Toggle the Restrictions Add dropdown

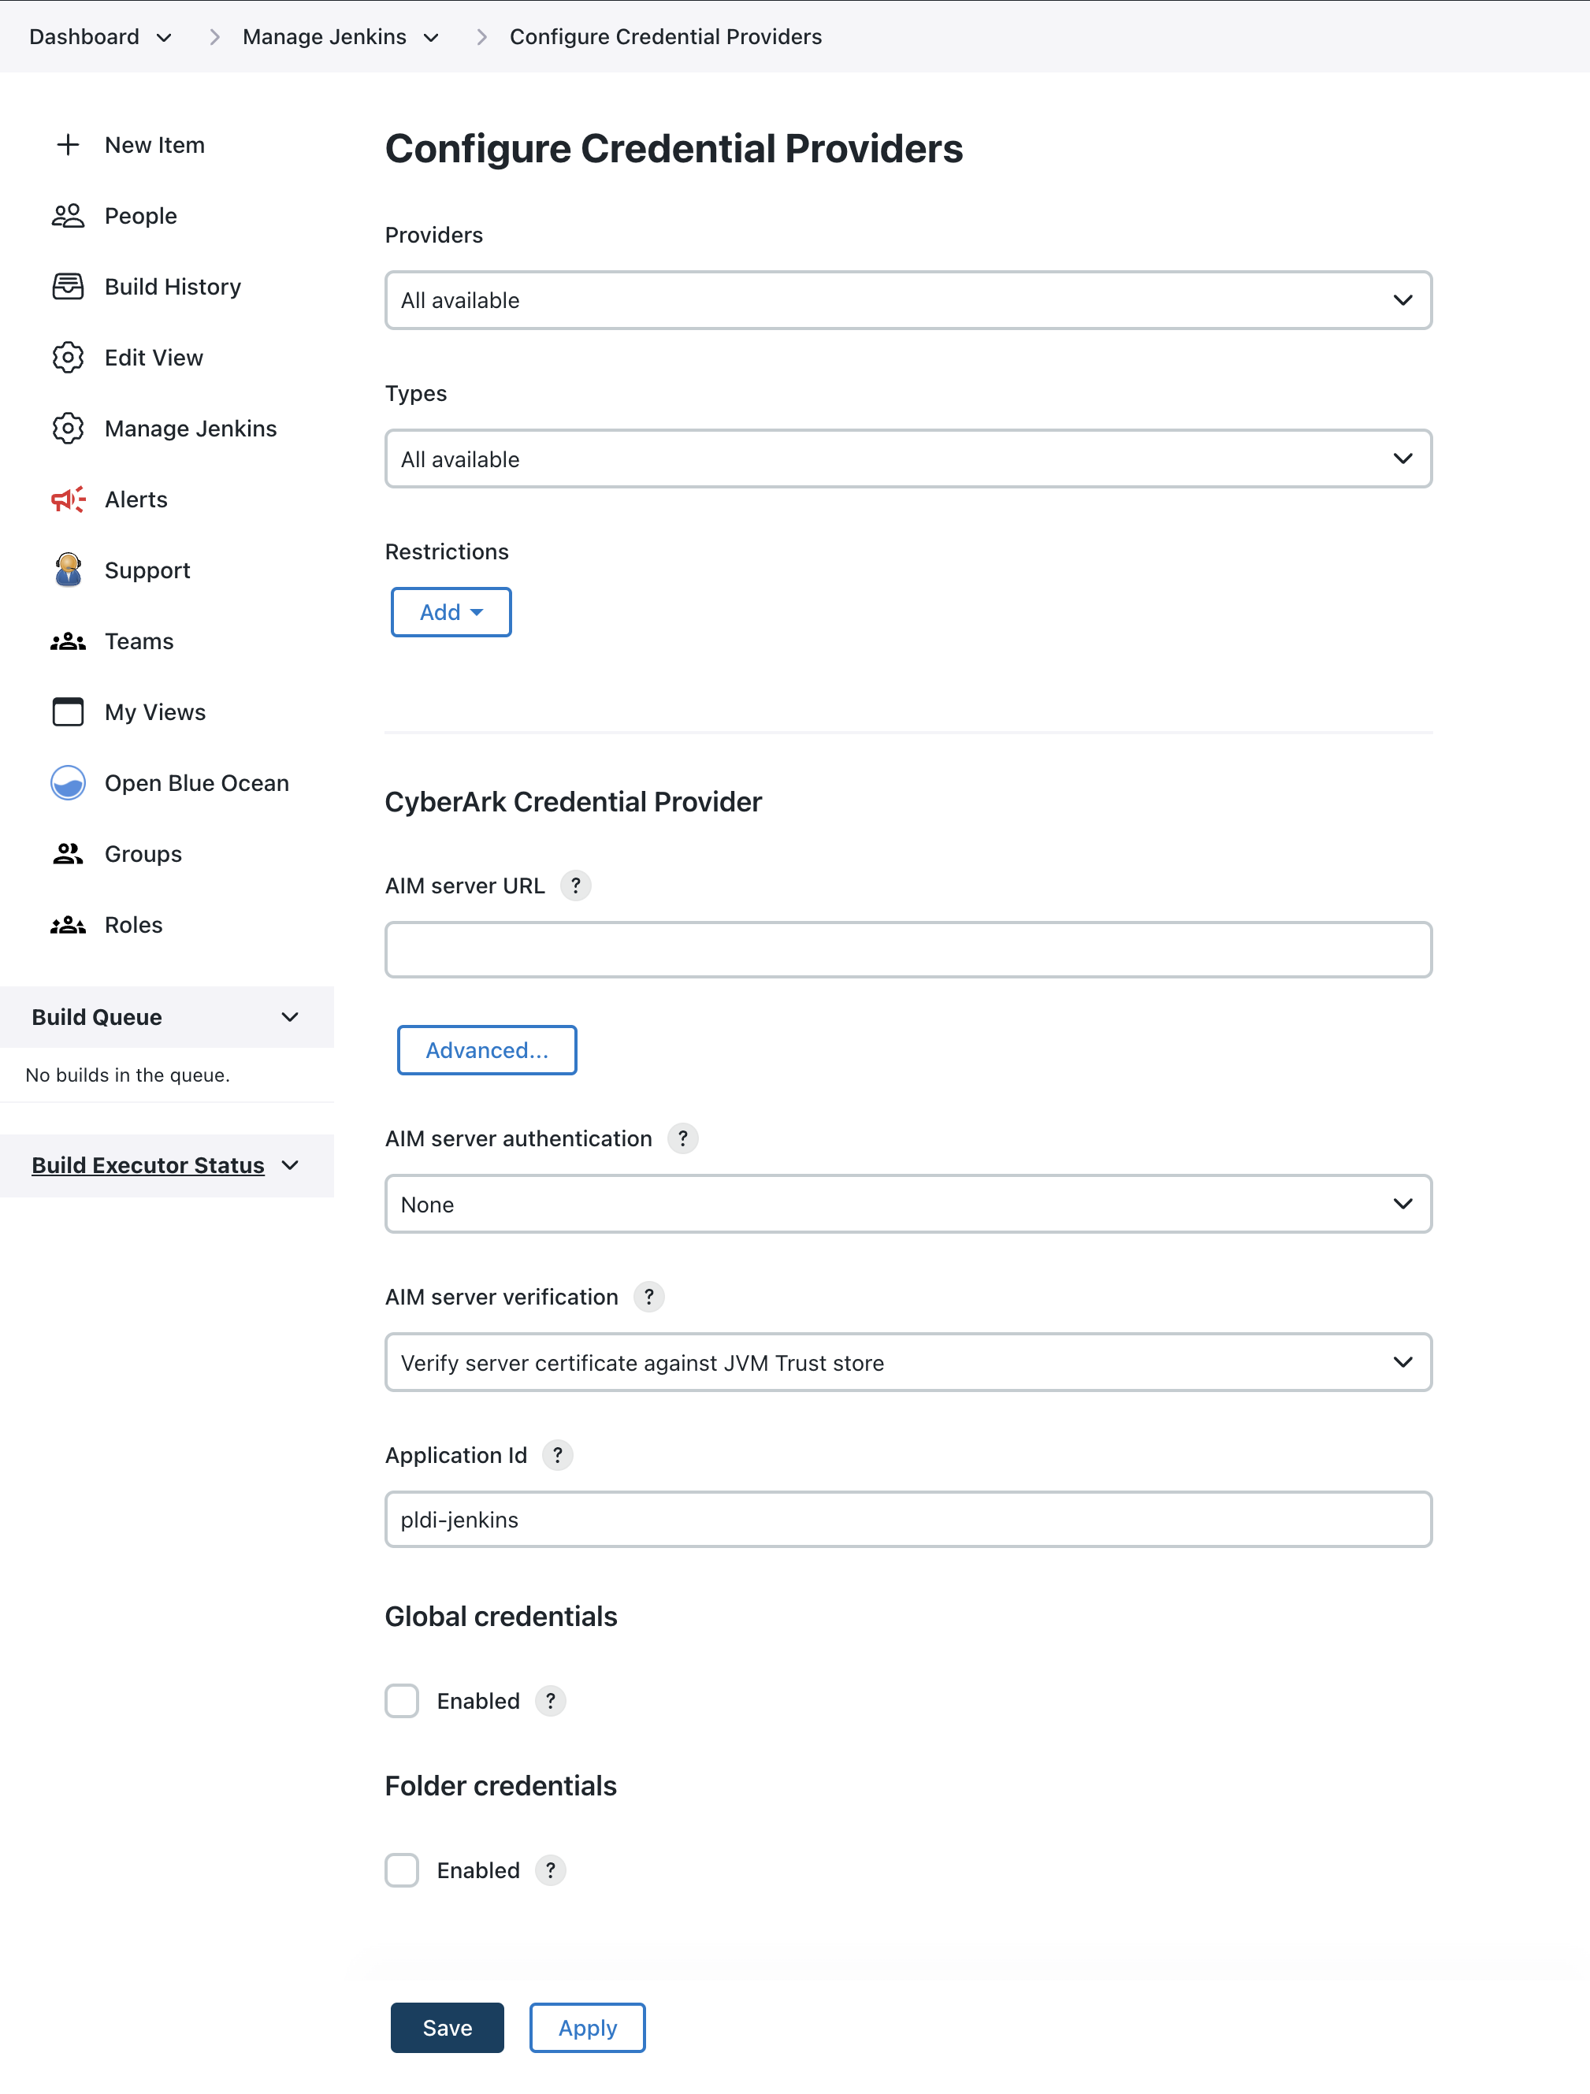[x=449, y=611]
